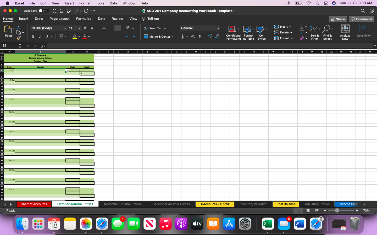Viewport: 377px width, 235px height.
Task: Add a new sheet with plus button
Action: coord(364,204)
